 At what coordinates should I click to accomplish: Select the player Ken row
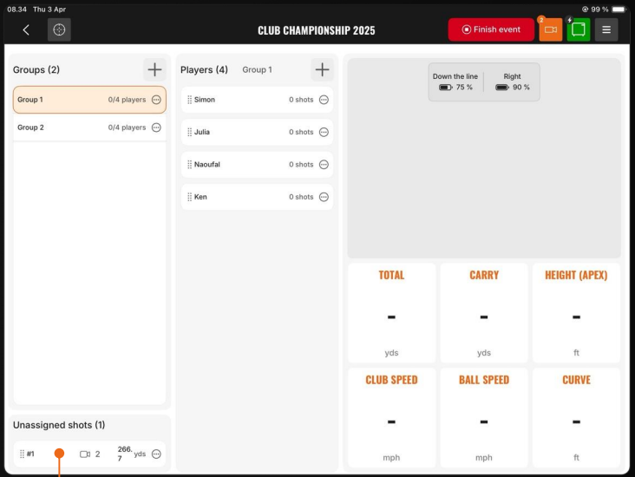[x=257, y=197]
